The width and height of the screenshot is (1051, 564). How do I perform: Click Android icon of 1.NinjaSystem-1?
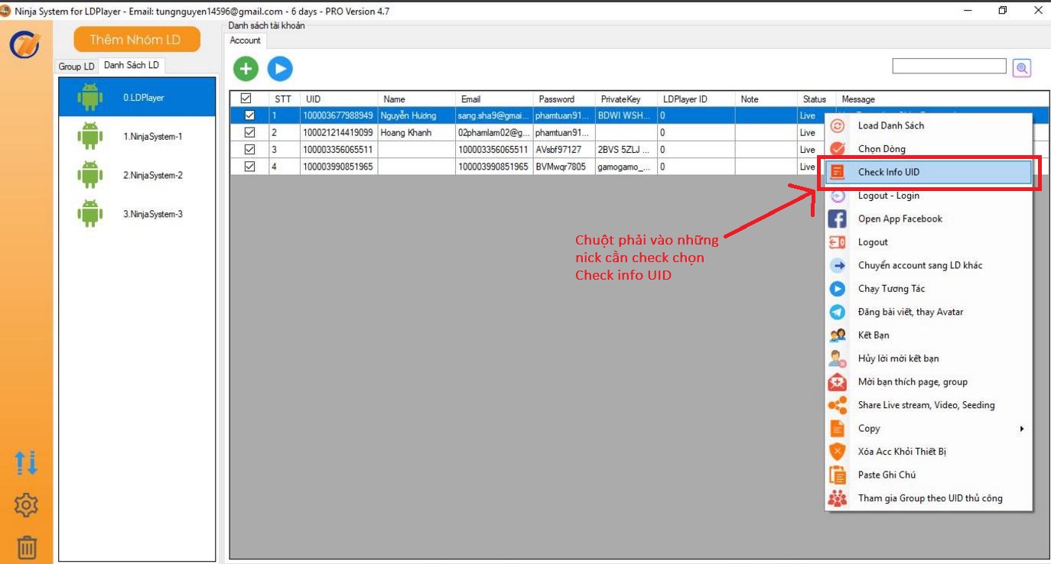(x=90, y=136)
